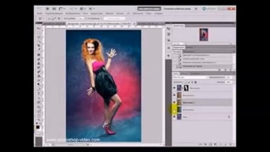Select the Gradient tool
270x152 pixels.
pyautogui.click(x=39, y=76)
